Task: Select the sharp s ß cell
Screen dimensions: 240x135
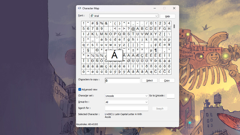Action: (160, 61)
